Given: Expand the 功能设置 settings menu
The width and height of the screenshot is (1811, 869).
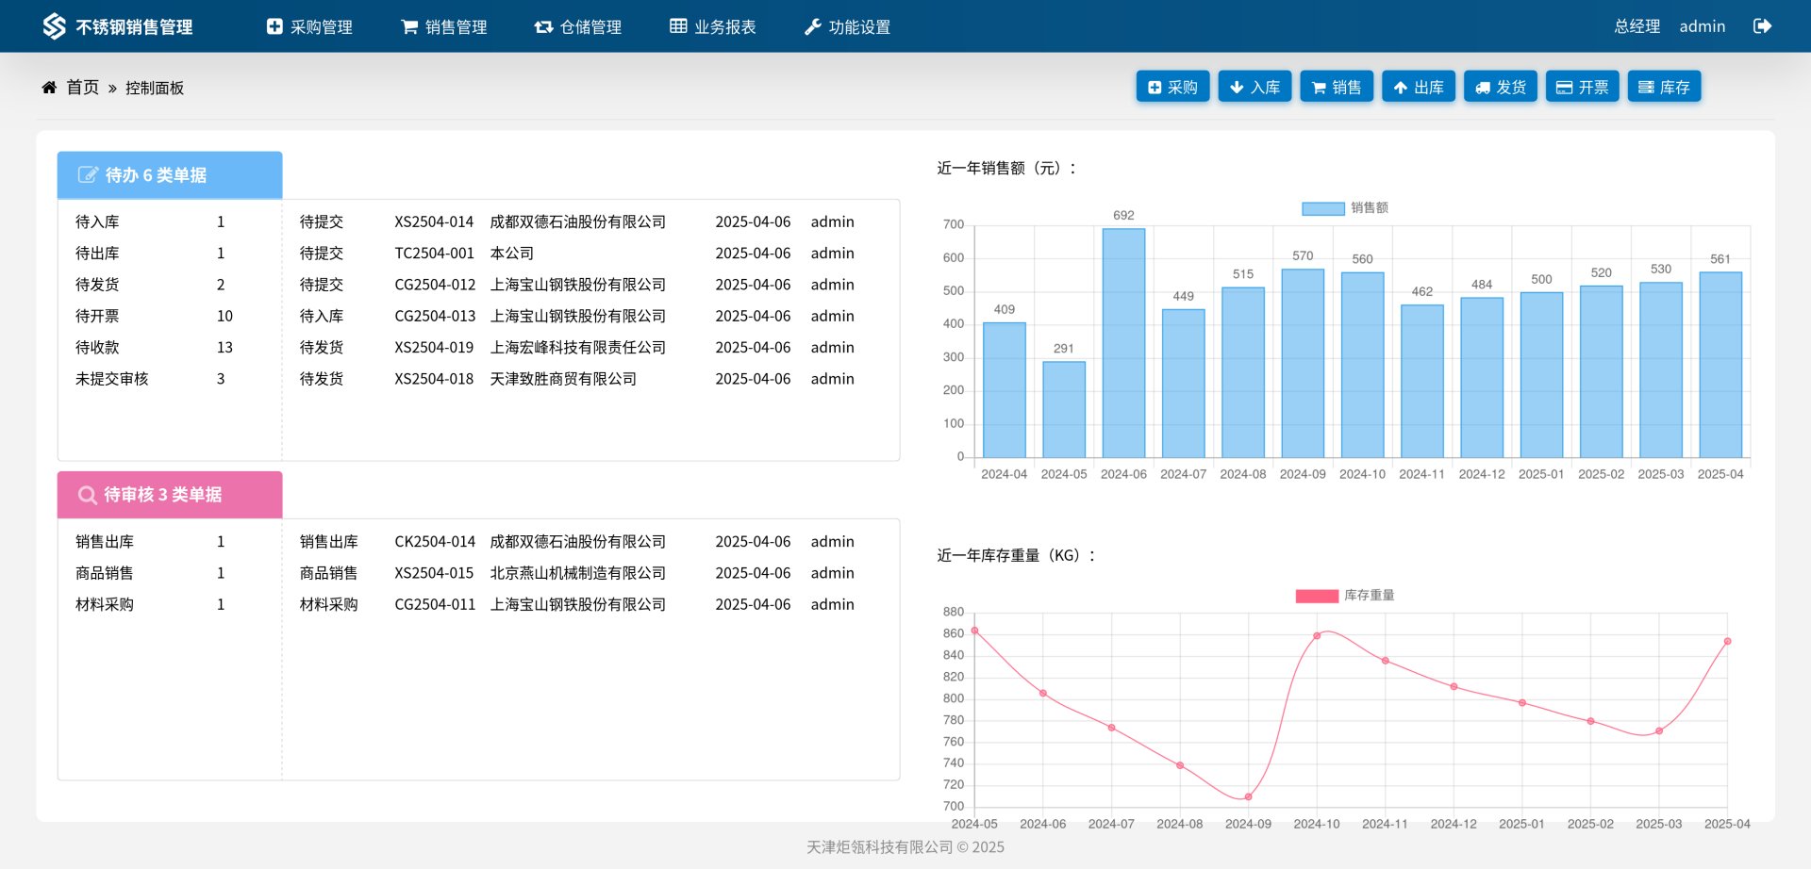Looking at the screenshot, I should coord(847,26).
